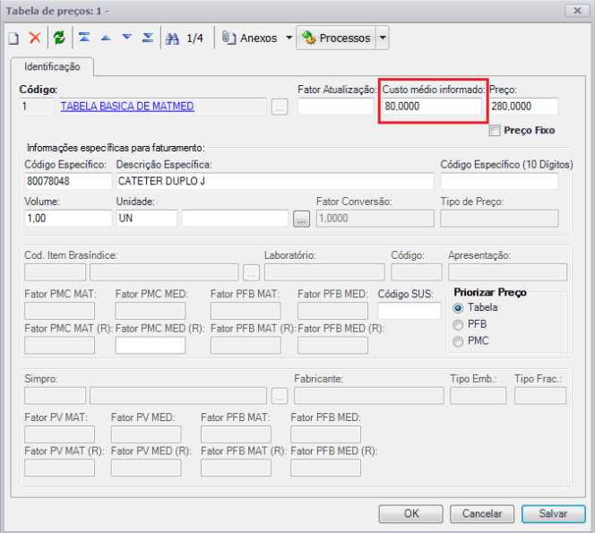Go to previous record up arrow
Viewport: 595px width, 533px height.
[106, 38]
